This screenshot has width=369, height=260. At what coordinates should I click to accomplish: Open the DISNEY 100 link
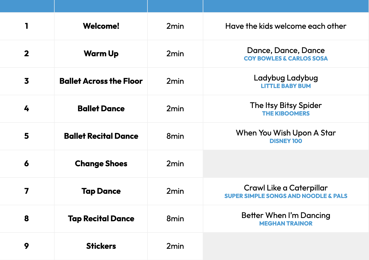pos(286,141)
